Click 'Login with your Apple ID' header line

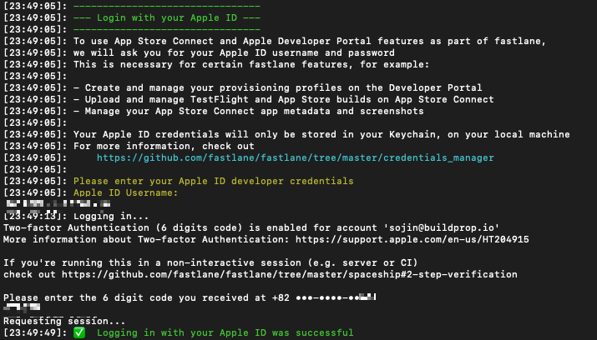[x=167, y=17]
